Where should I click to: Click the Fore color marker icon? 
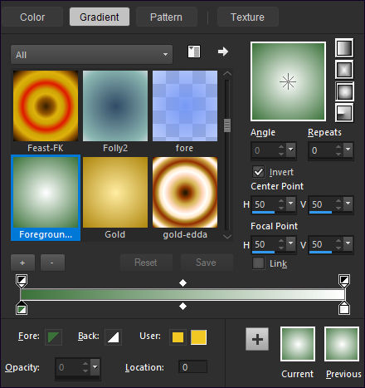pyautogui.click(x=53, y=337)
